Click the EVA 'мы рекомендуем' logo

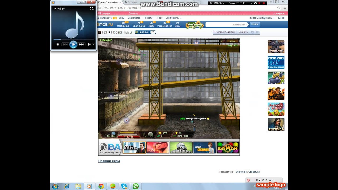[x=110, y=148]
